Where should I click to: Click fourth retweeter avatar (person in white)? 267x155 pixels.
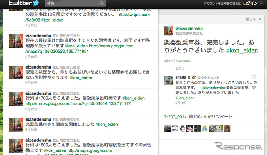[190, 128]
